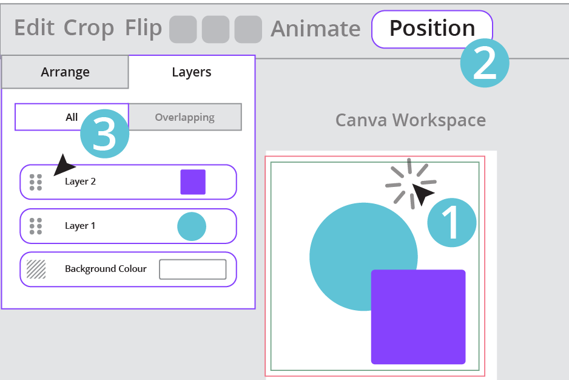Open the Animate option
The width and height of the screenshot is (569, 380).
pos(315,29)
